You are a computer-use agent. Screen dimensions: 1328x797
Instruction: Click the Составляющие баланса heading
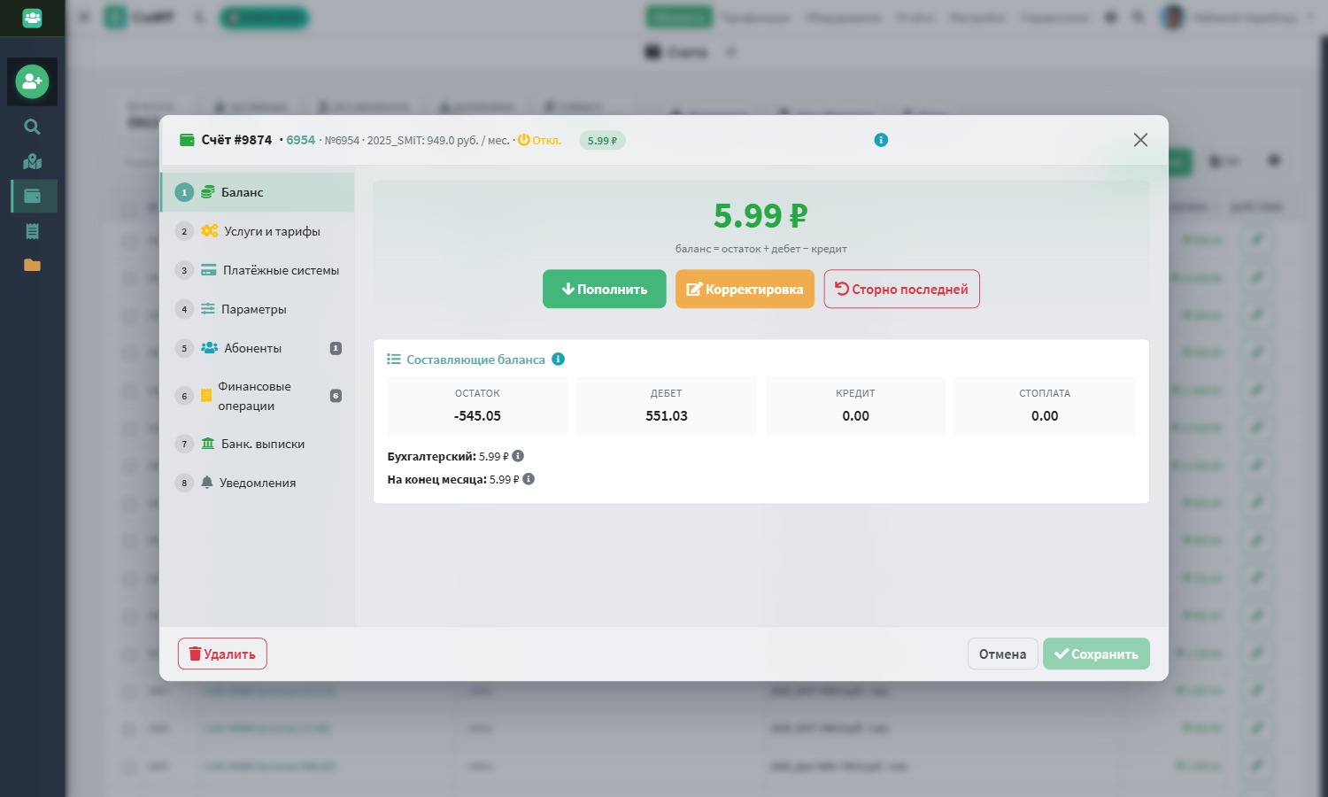[475, 360]
